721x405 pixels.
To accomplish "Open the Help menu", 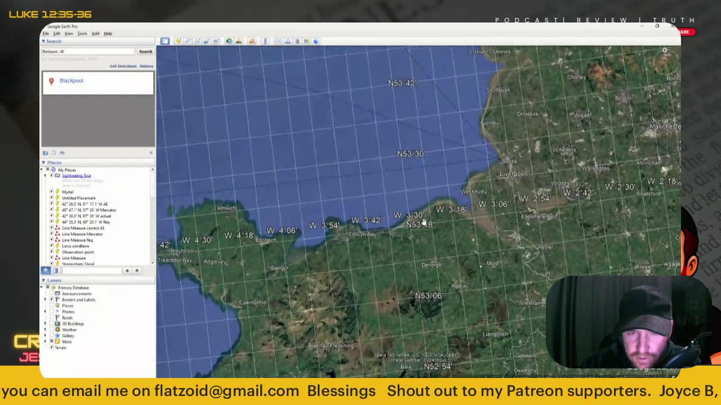I will [108, 34].
